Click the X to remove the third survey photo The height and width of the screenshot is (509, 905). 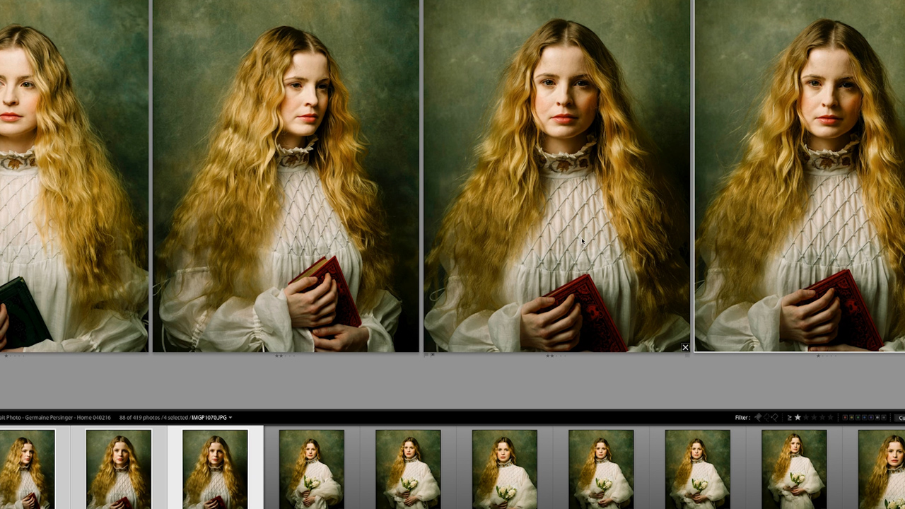click(x=685, y=347)
